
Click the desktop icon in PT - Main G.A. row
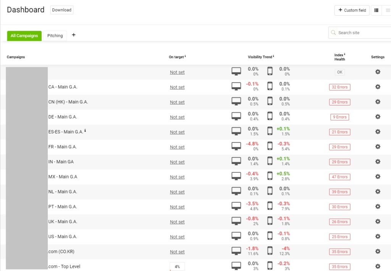236,206
